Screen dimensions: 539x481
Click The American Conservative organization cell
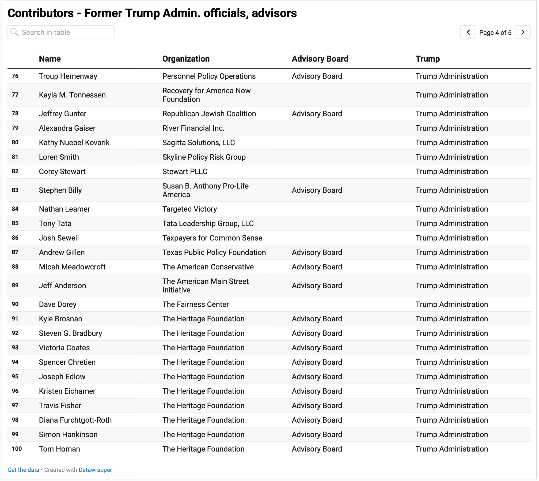(x=208, y=267)
